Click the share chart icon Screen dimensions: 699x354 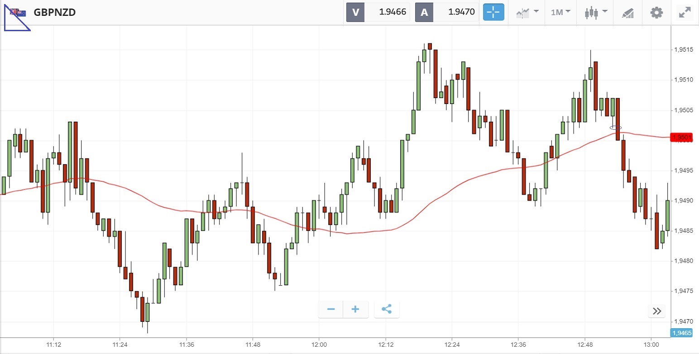pos(386,309)
